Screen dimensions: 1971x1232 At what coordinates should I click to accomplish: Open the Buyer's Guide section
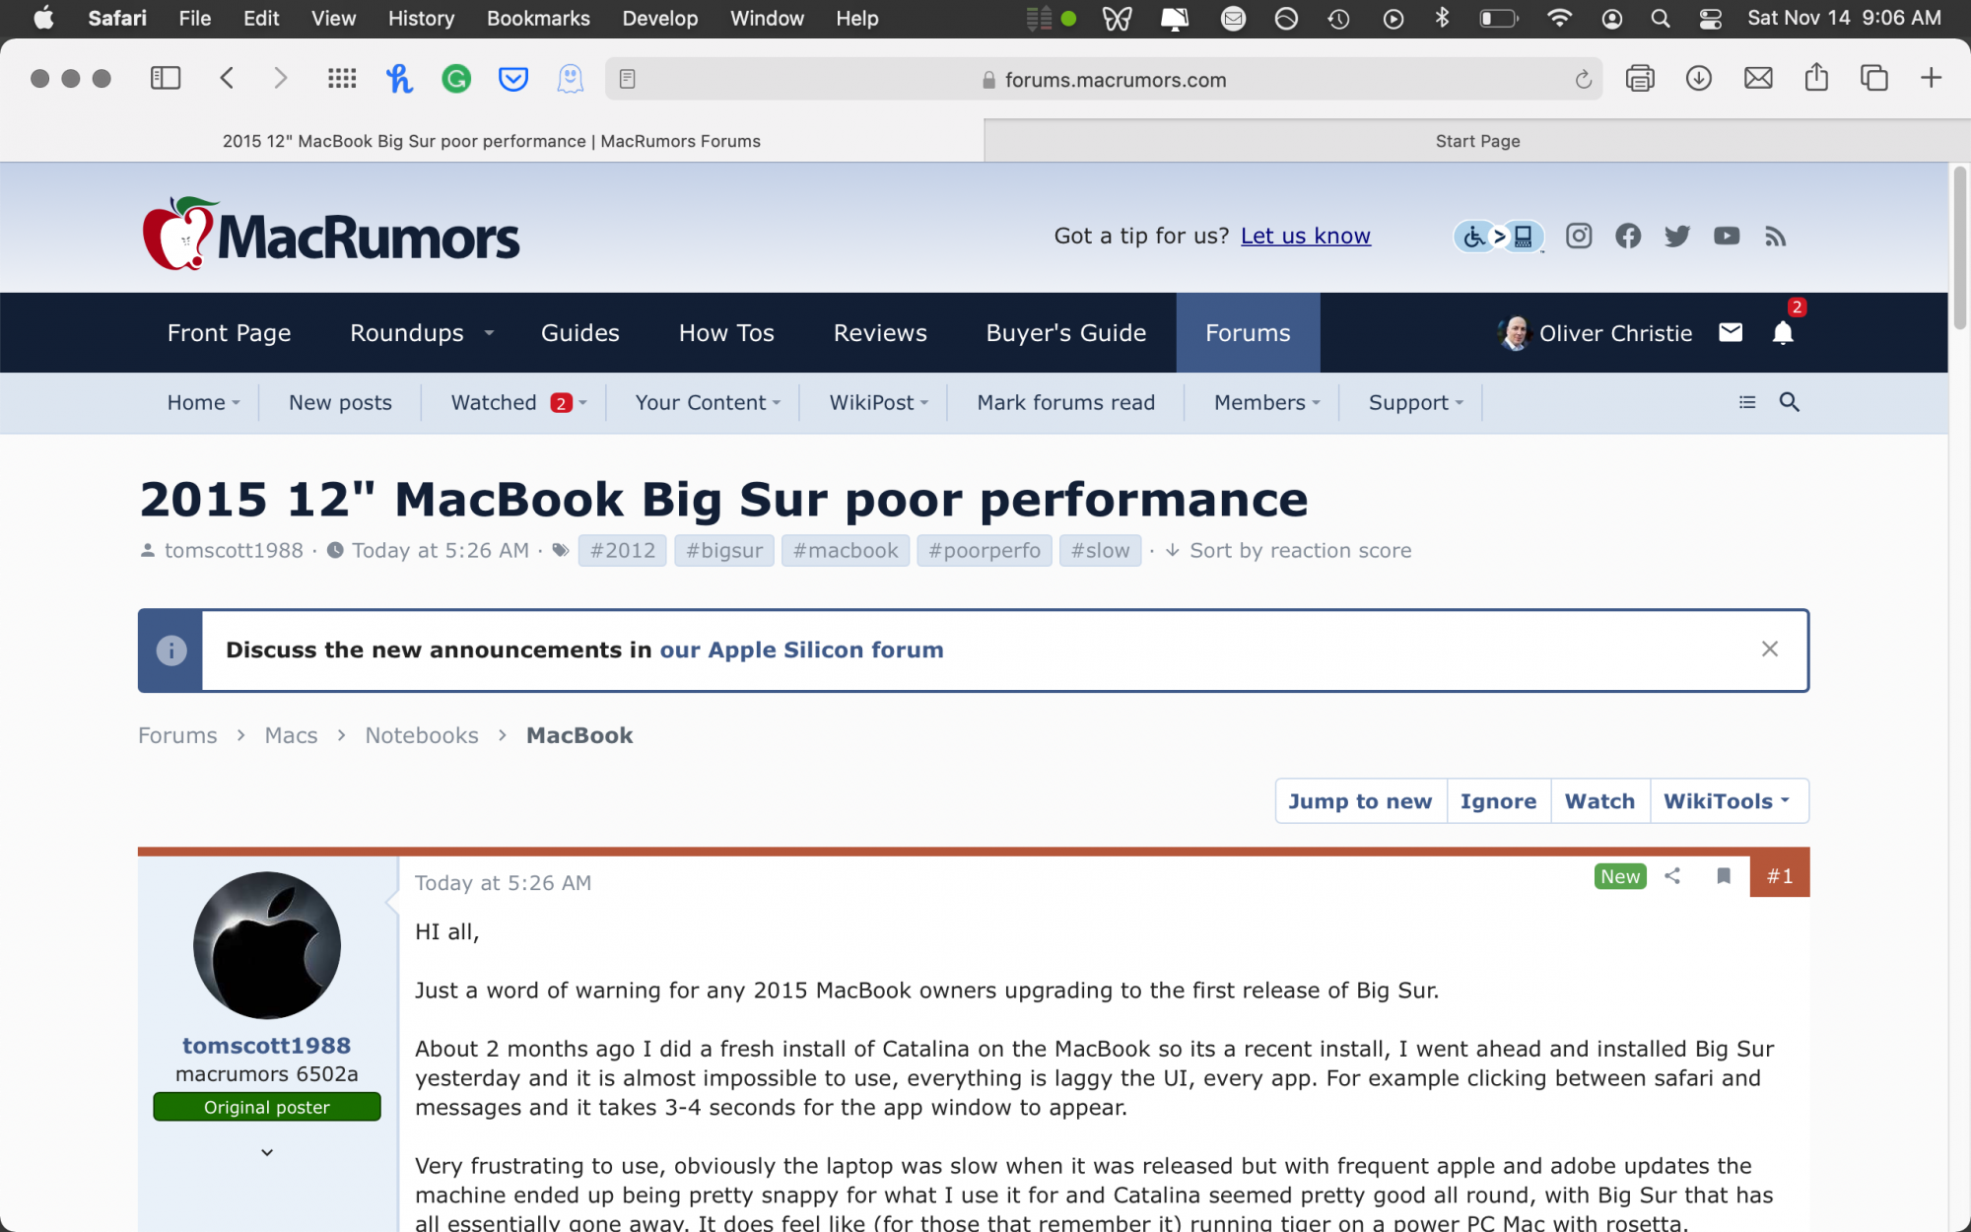[x=1066, y=333]
